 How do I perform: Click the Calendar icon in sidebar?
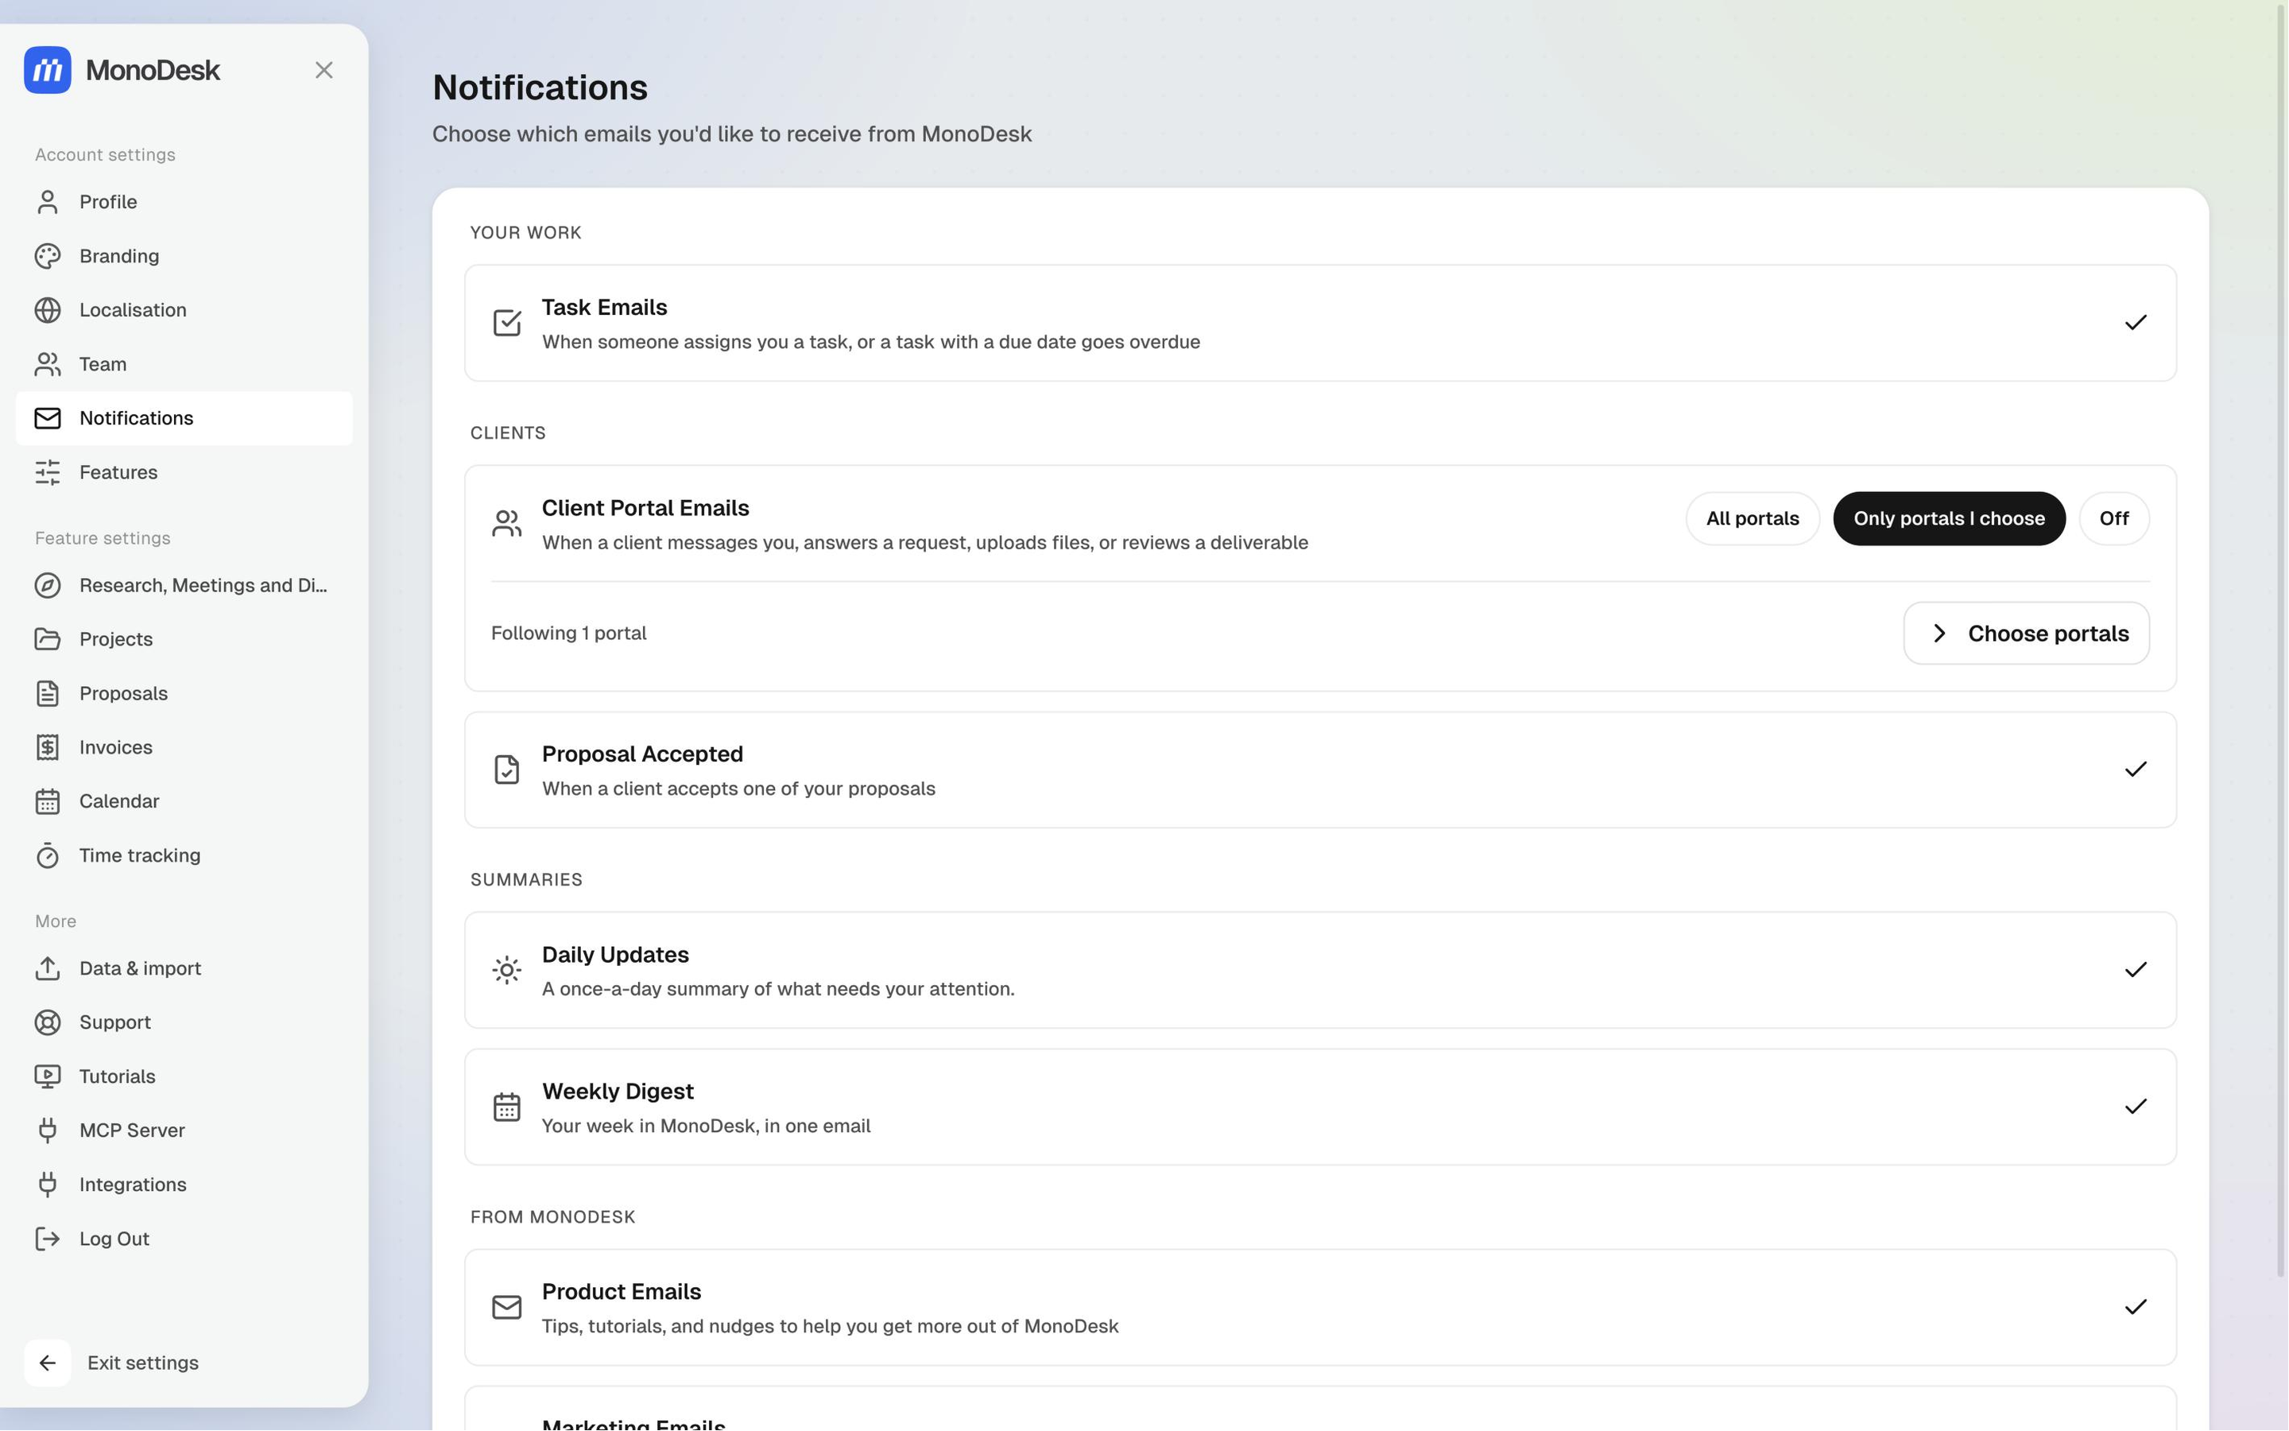[48, 801]
